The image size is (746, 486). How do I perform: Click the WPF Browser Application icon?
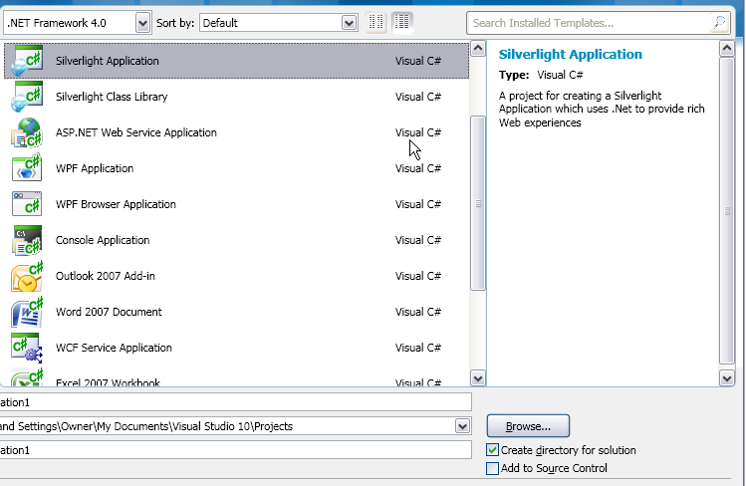pyautogui.click(x=27, y=204)
